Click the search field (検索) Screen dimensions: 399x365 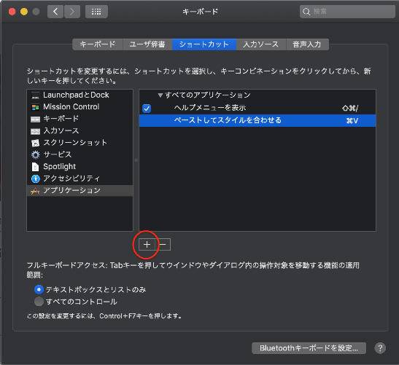click(347, 12)
